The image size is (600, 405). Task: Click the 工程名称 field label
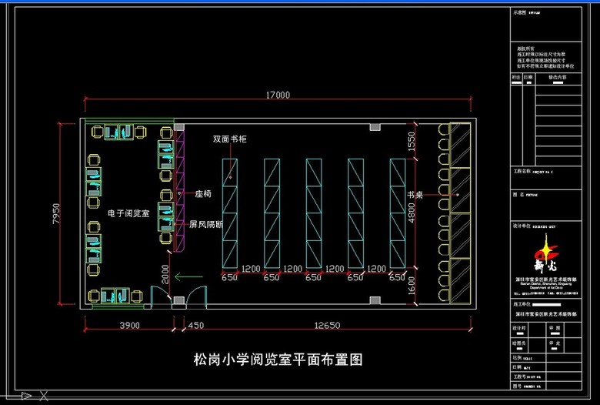click(x=522, y=171)
